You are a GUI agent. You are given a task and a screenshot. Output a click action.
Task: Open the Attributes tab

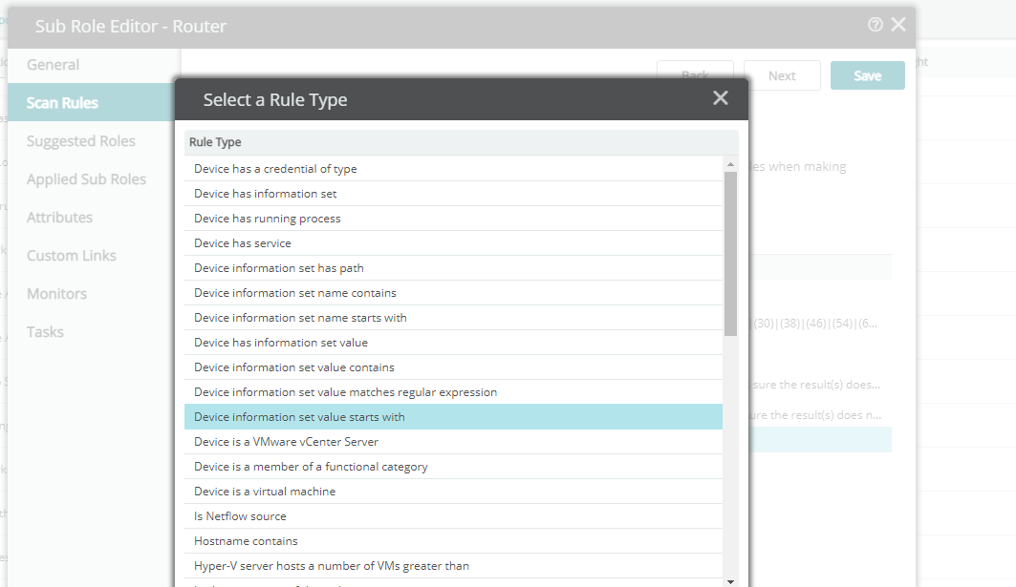pyautogui.click(x=59, y=218)
